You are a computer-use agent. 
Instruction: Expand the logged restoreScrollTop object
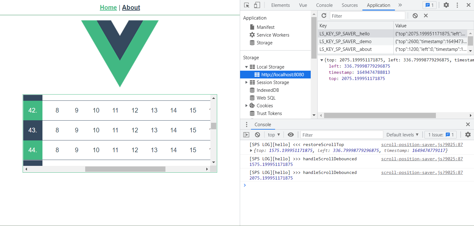(x=251, y=151)
